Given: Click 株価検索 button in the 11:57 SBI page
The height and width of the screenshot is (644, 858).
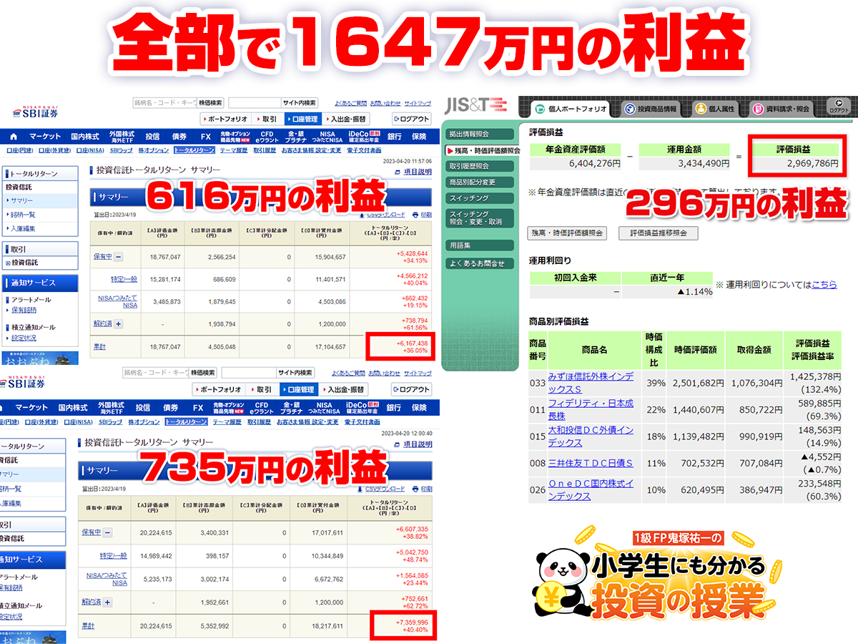Looking at the screenshot, I should coord(210,102).
